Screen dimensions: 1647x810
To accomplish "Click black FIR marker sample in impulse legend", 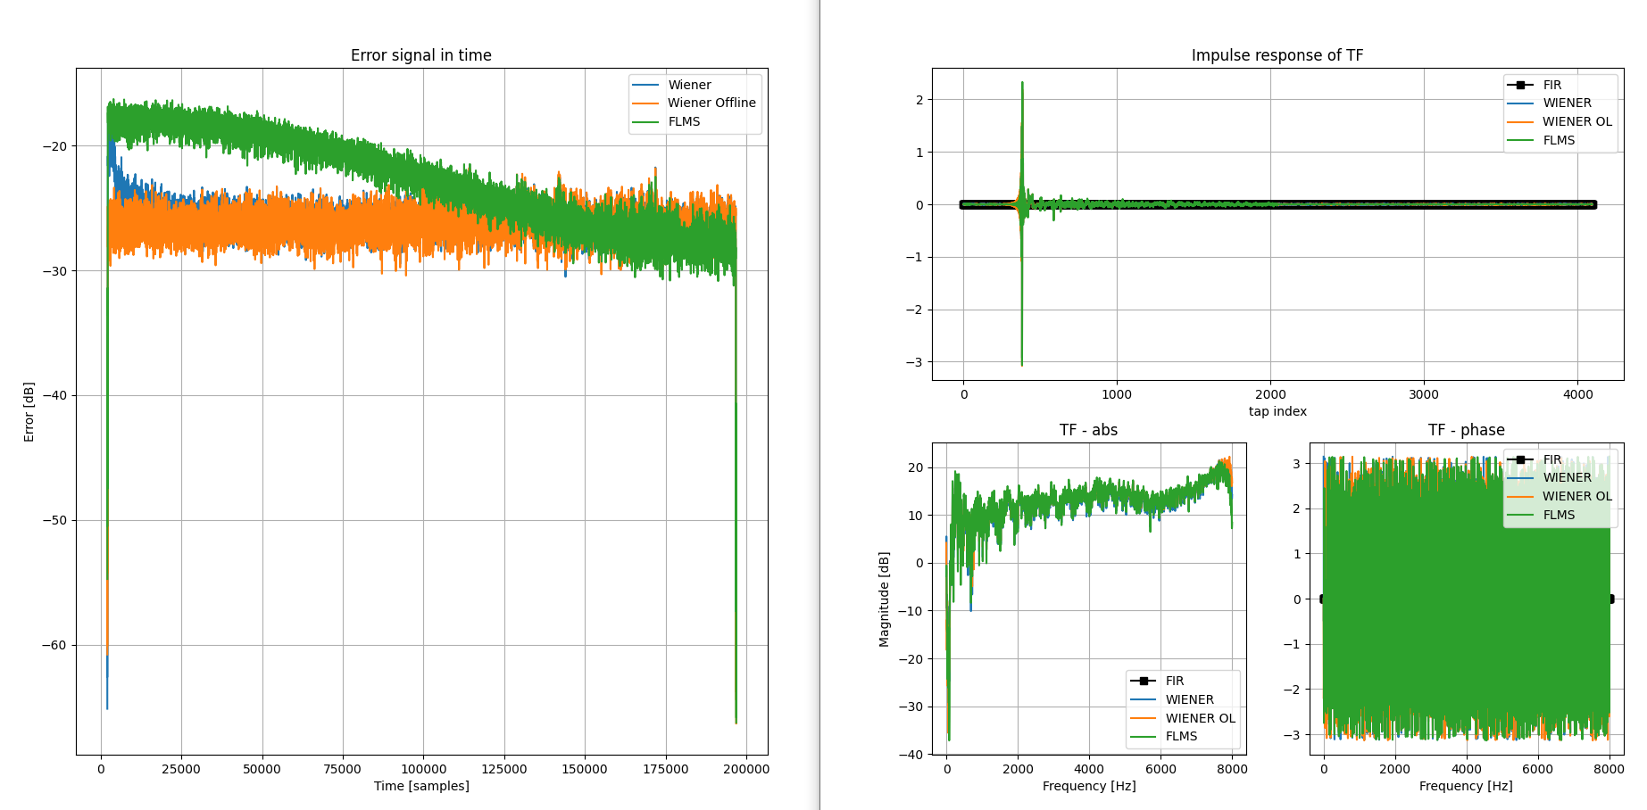I will [1520, 85].
